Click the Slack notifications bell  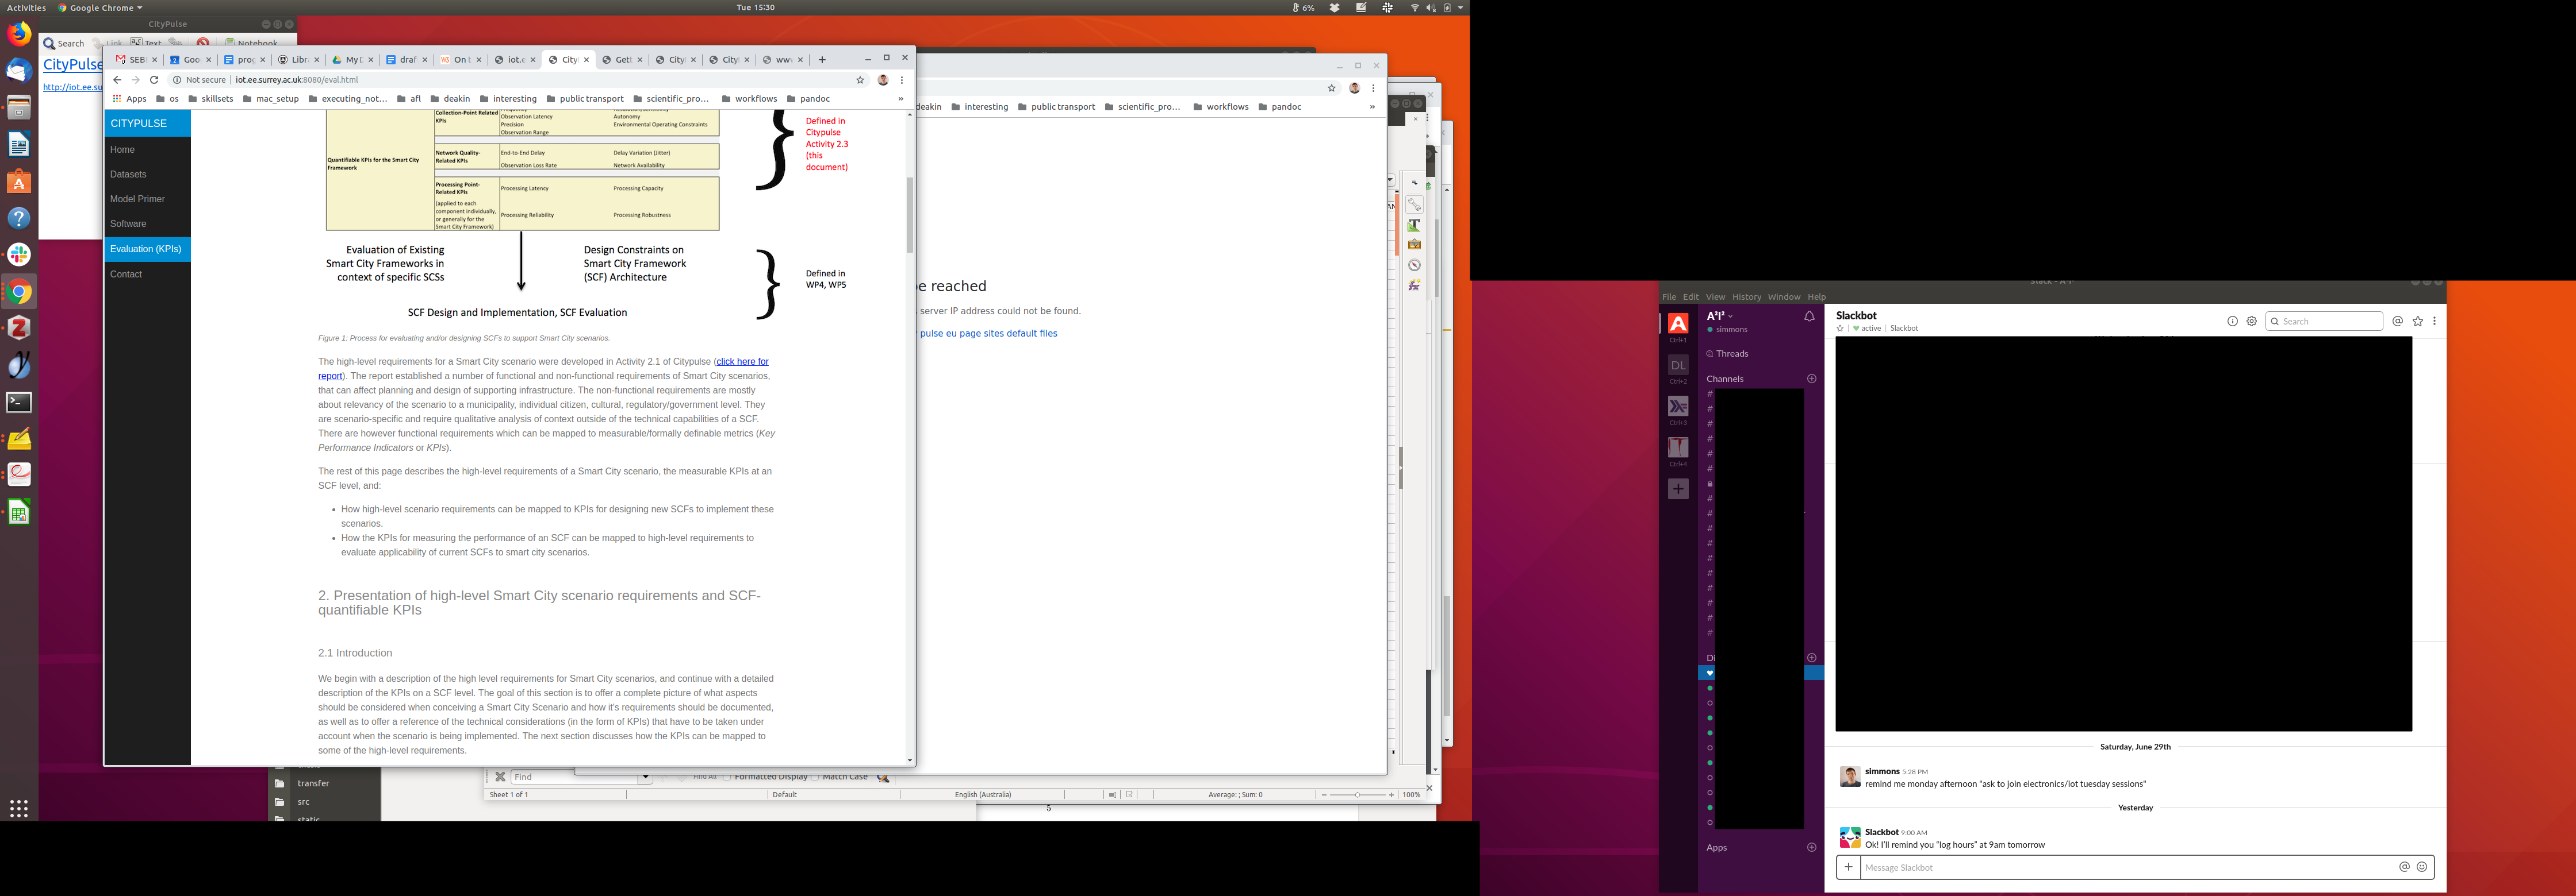[x=1809, y=316]
